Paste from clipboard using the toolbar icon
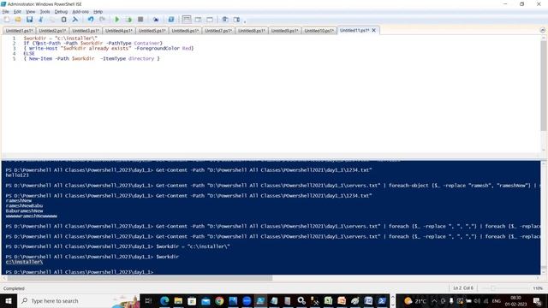Screen dimensions: 548x308 click(63, 20)
